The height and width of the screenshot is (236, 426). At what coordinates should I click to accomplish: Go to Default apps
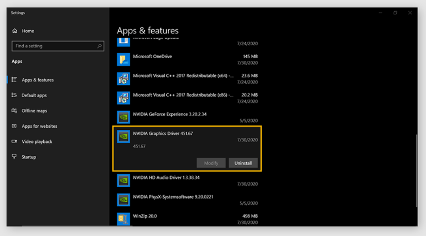(x=34, y=95)
